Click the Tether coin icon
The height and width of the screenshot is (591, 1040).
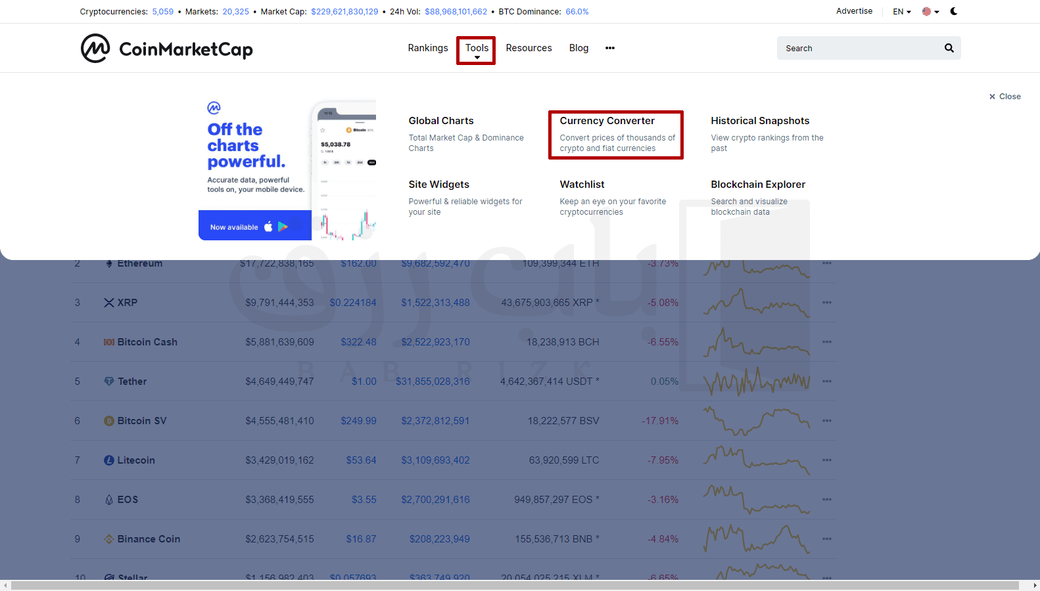[109, 382]
